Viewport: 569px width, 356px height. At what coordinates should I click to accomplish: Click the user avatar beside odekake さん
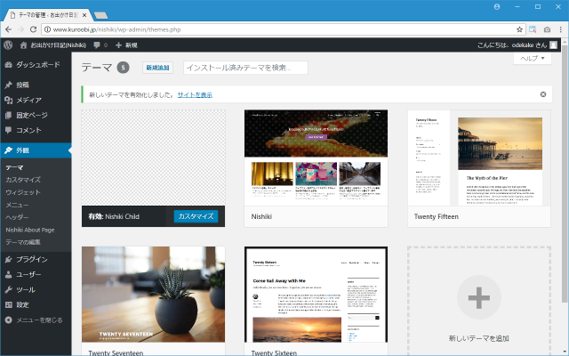553,45
